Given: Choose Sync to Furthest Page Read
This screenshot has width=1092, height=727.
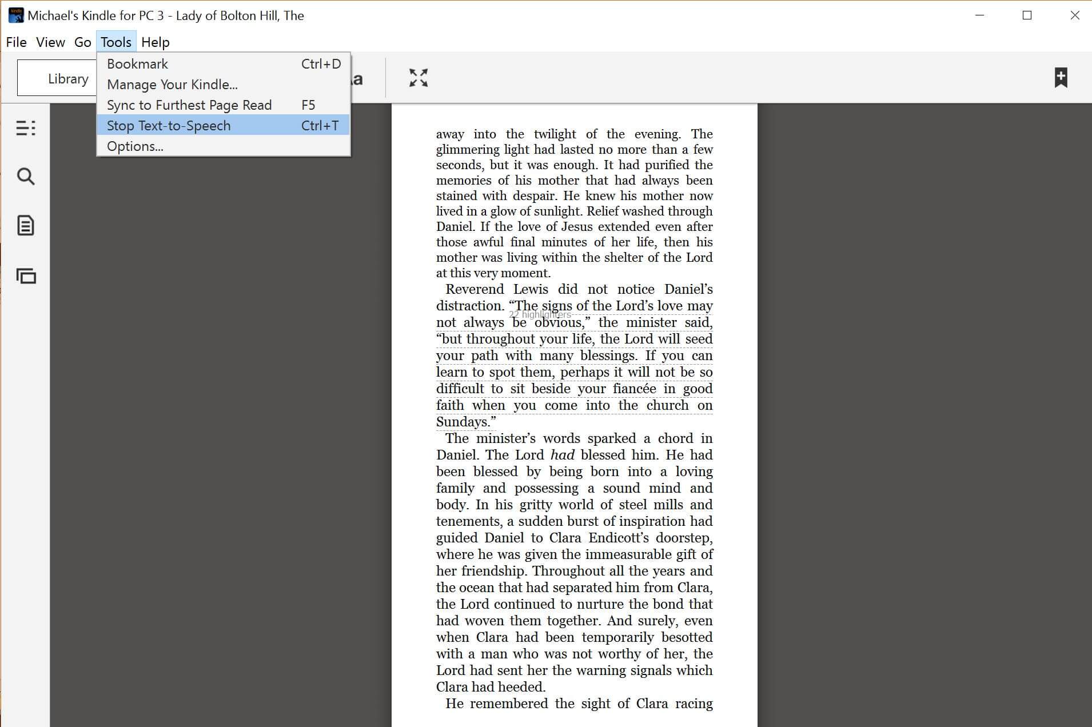Looking at the screenshot, I should (224, 105).
